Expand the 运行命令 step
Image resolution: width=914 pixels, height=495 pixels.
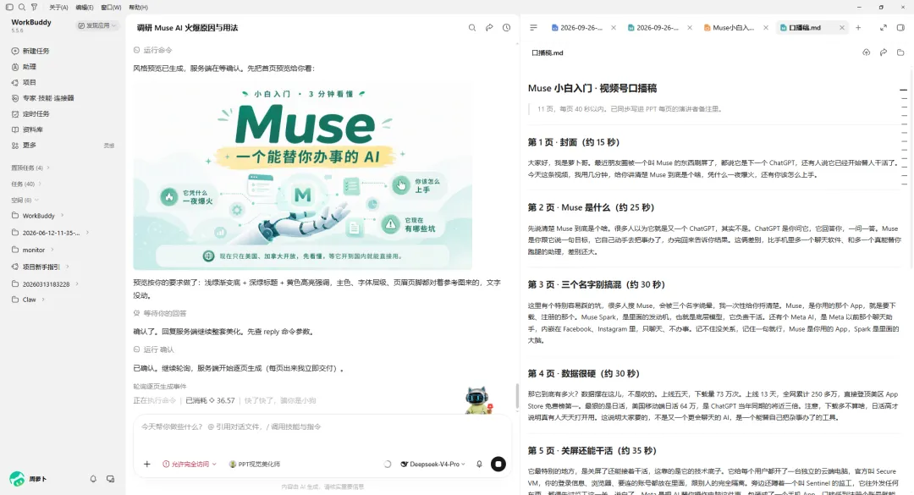point(152,50)
